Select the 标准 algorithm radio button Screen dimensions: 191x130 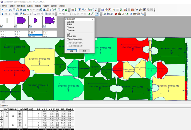(x=68, y=24)
